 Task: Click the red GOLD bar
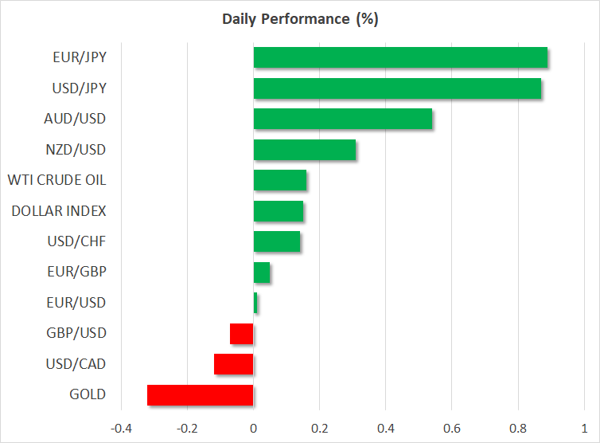pos(201,394)
